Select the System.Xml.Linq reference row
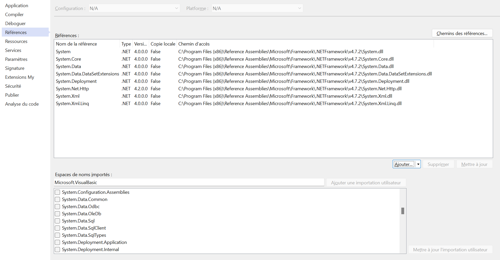Viewport: 500px width, 260px height. point(244,104)
